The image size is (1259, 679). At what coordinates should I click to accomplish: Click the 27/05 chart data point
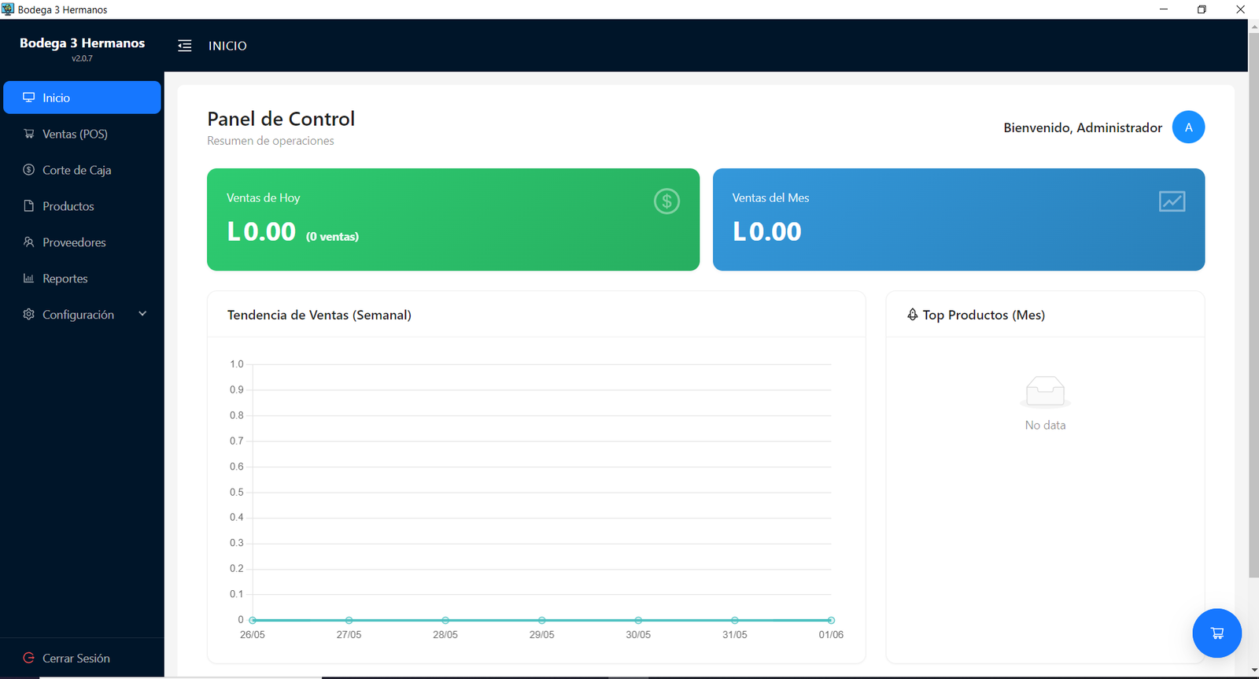(349, 620)
